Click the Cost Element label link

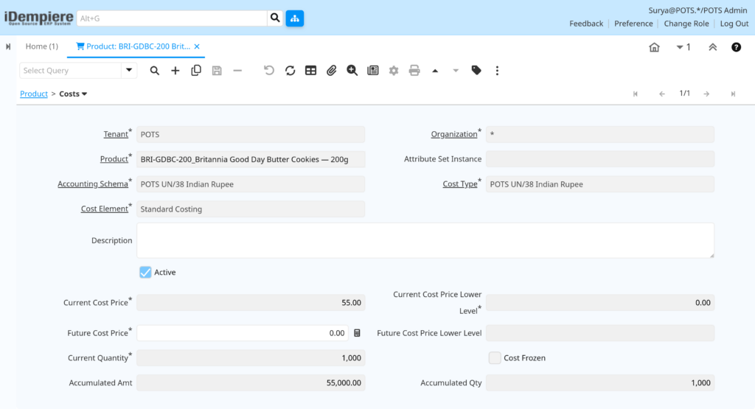[105, 209]
